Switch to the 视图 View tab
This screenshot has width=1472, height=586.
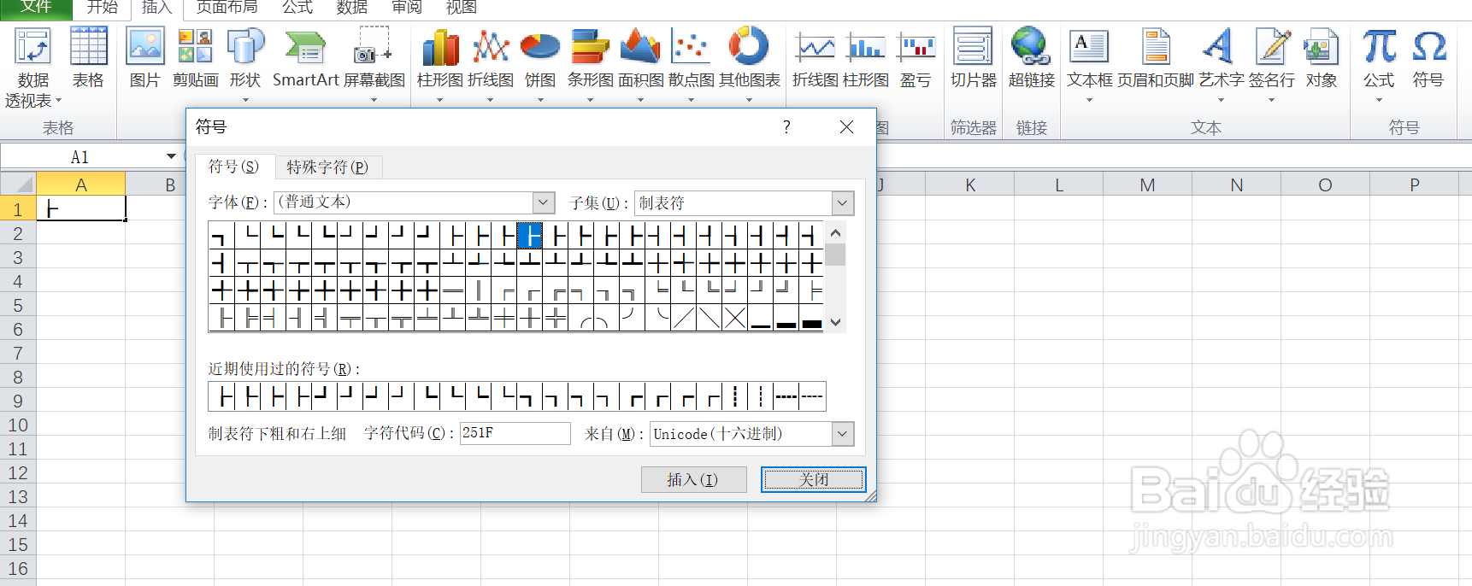[461, 8]
